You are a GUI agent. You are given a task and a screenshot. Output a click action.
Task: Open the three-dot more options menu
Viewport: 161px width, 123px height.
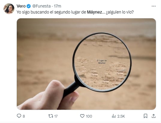[x=154, y=6]
